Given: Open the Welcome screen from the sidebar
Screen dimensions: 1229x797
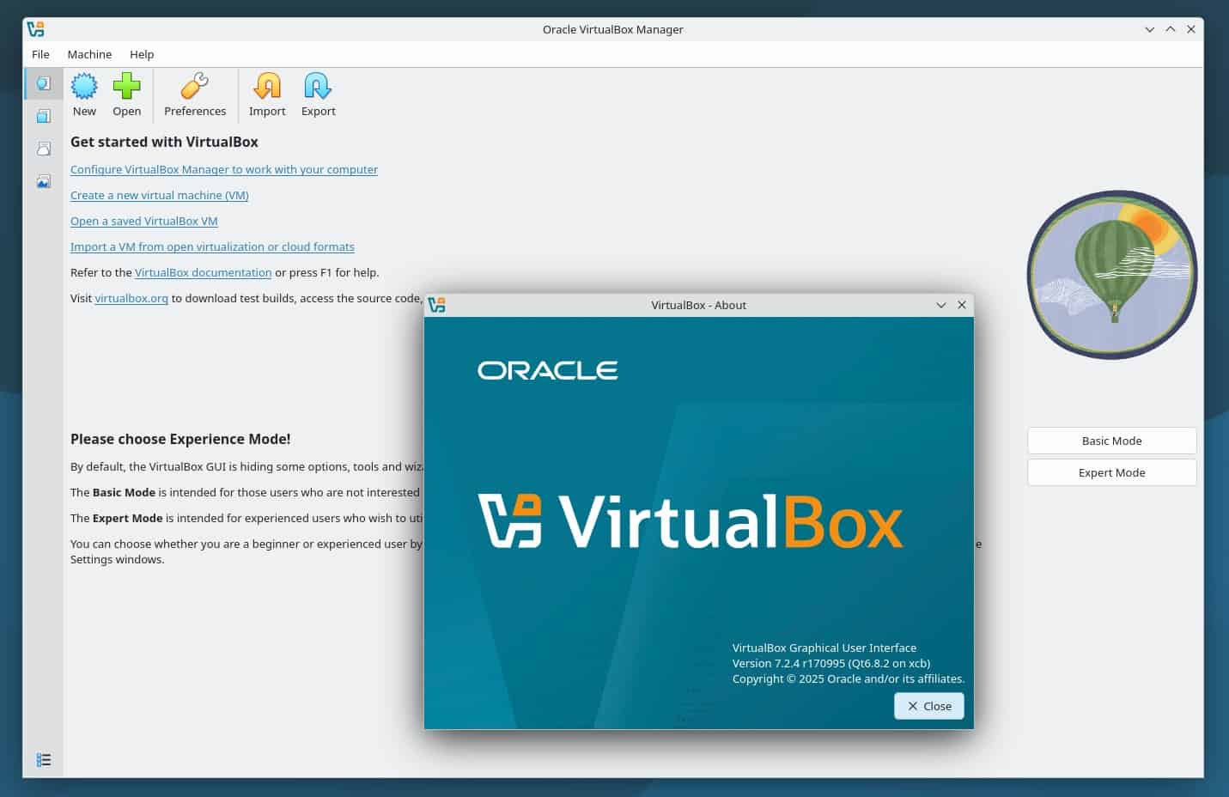Looking at the screenshot, I should click(44, 83).
